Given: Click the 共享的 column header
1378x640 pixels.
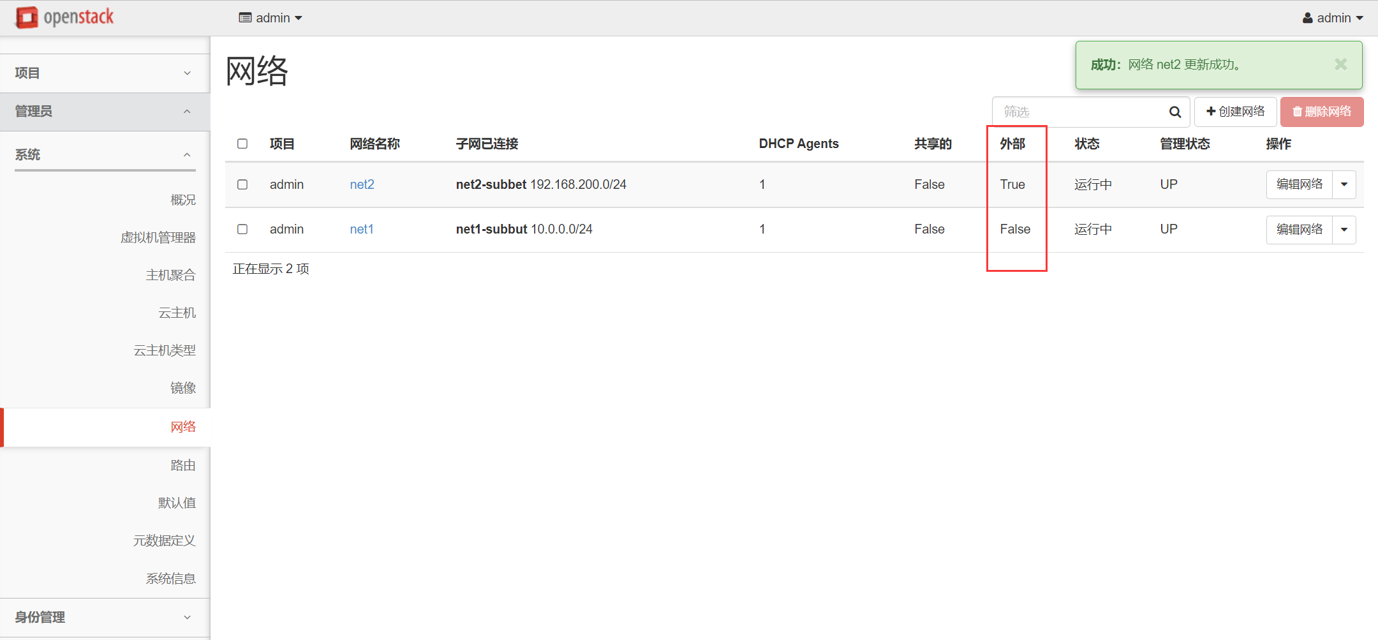Looking at the screenshot, I should coord(933,144).
